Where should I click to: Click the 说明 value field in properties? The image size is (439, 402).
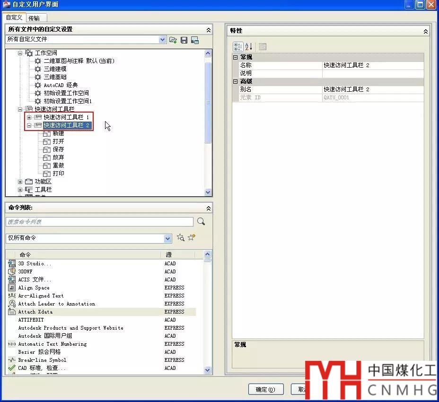373,73
